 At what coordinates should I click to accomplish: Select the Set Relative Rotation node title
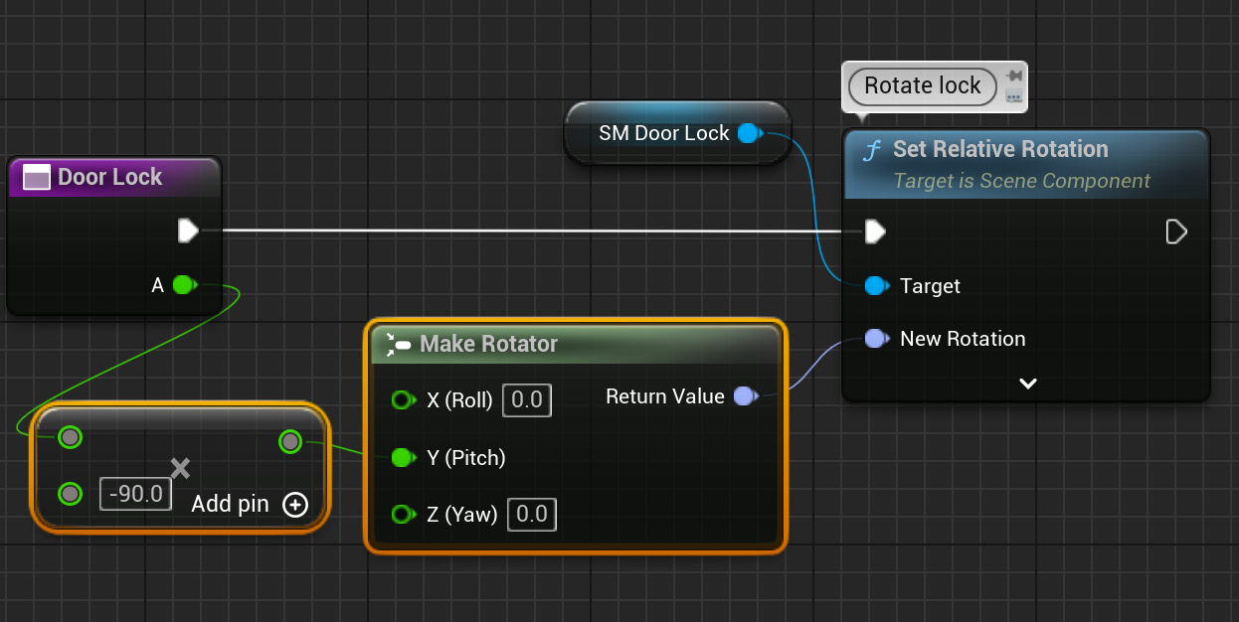[x=1000, y=149]
